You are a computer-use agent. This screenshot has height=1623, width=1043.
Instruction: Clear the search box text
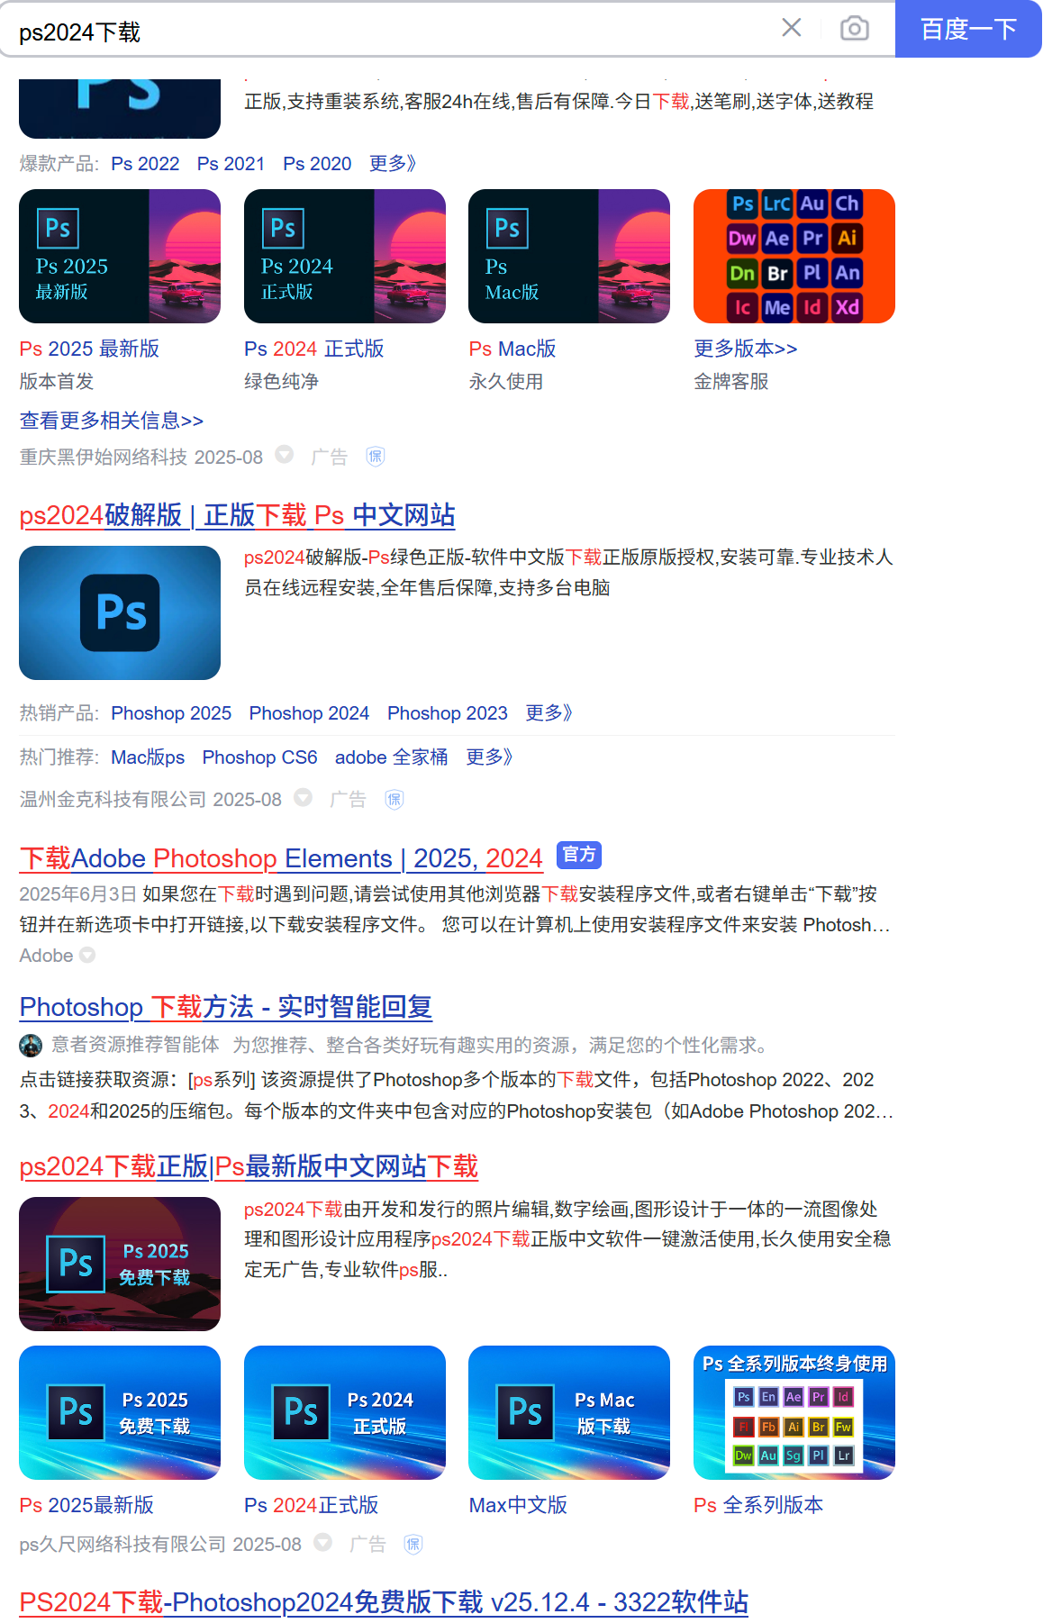791,28
